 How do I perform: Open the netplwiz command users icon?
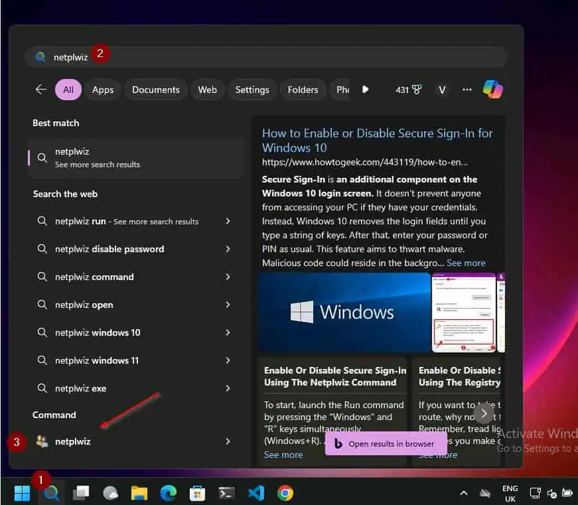tap(42, 441)
